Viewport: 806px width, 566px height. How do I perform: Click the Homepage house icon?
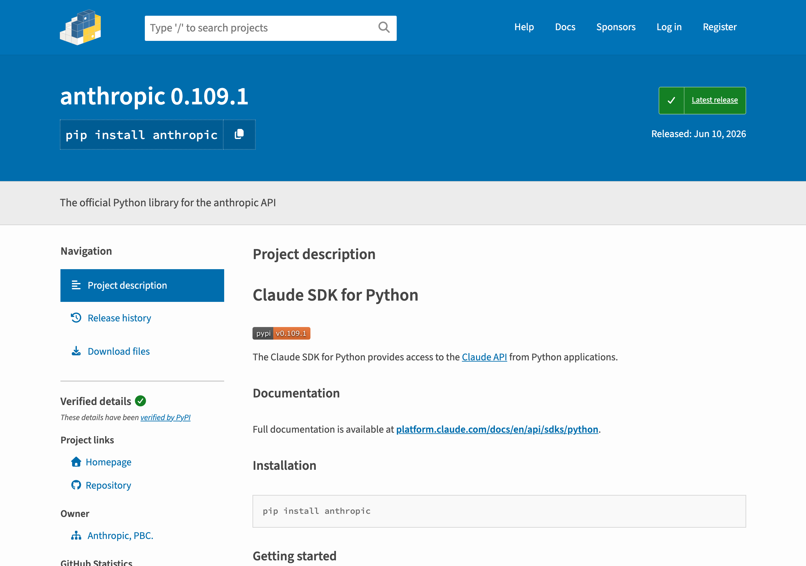[76, 462]
